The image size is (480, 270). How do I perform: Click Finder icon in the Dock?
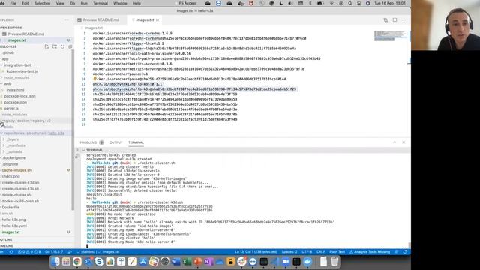pyautogui.click(x=55, y=262)
